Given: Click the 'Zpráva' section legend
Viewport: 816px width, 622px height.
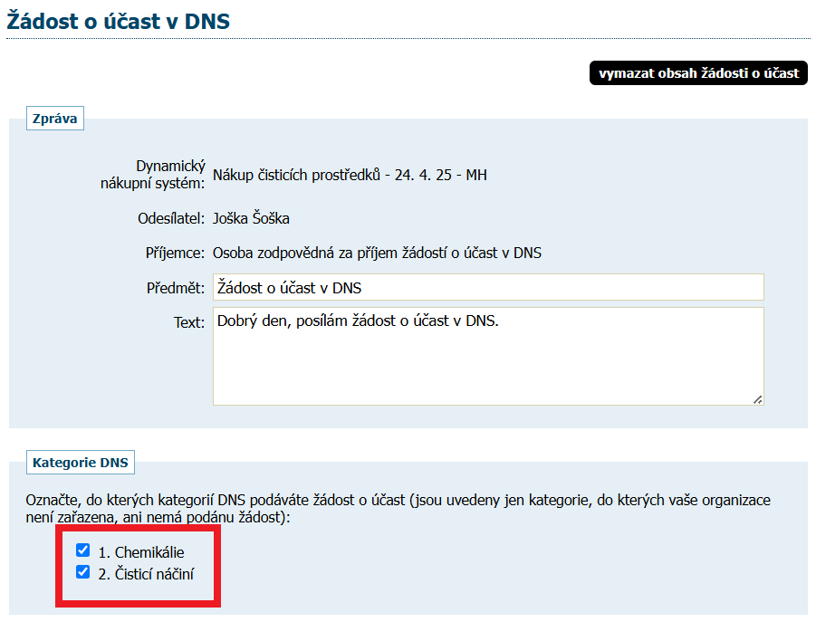Looking at the screenshot, I should pos(55,120).
